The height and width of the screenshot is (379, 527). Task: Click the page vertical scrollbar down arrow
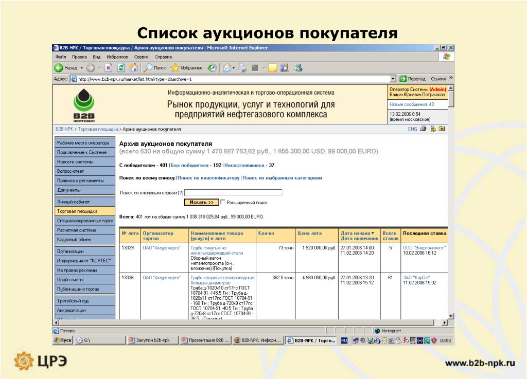(x=451, y=316)
